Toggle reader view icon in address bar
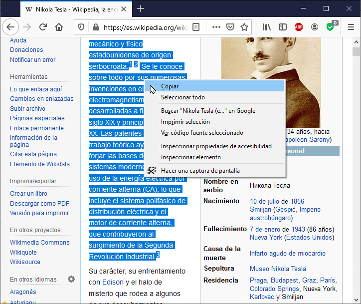Image resolution: width=361 pixels, height=304 pixels. pyautogui.click(x=196, y=27)
